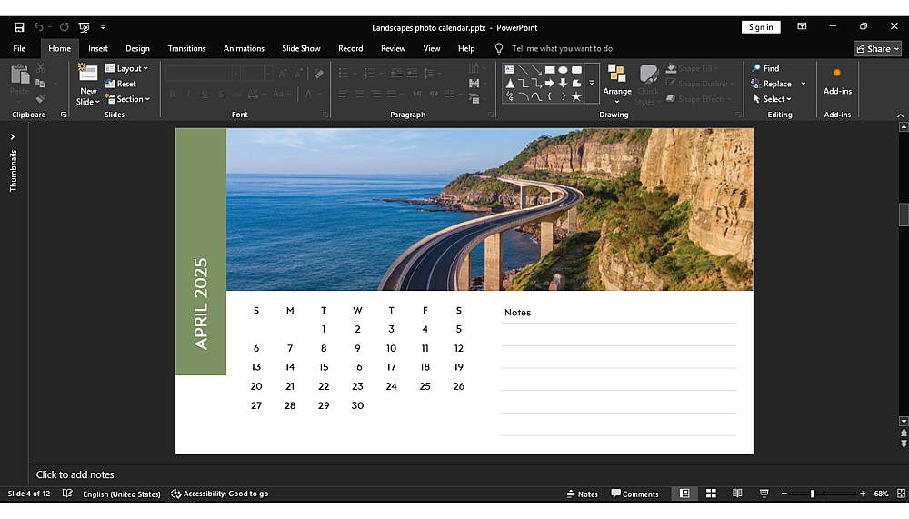The width and height of the screenshot is (909, 519).
Task: Click the Tell me what you want to do box
Action: (x=562, y=49)
